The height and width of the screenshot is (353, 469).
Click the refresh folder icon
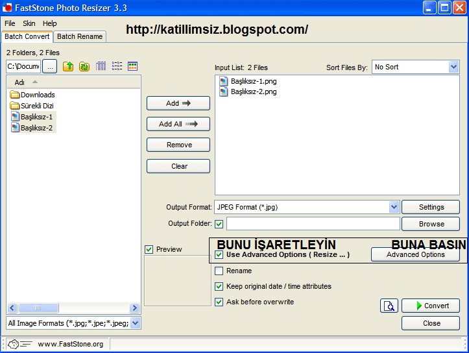[84, 66]
